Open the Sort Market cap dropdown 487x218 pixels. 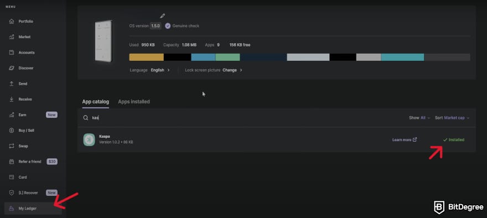tap(452, 118)
